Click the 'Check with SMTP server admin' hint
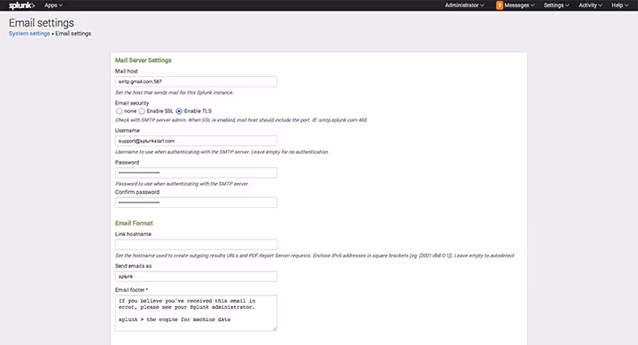This screenshot has width=638, height=345. [241, 120]
